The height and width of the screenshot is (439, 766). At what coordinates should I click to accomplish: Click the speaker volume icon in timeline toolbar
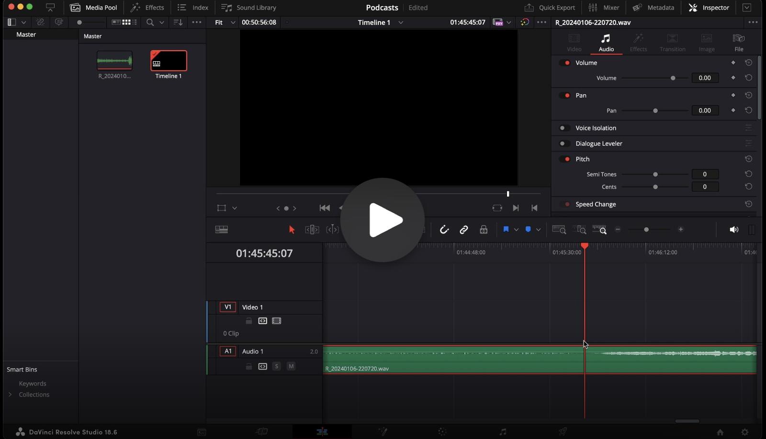click(734, 230)
